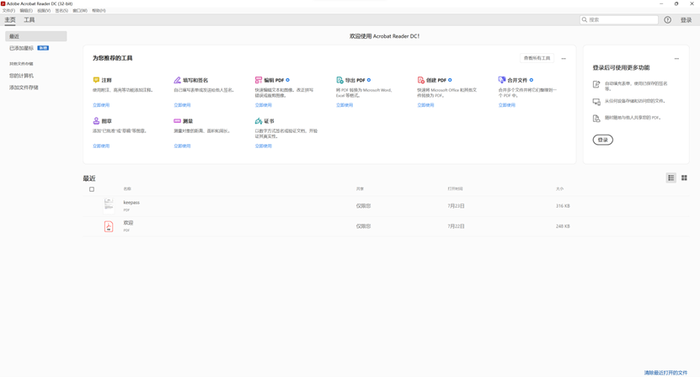This screenshot has width=700, height=377.
Task: Click 清除最近打开的文件 link
Action: tap(665, 372)
